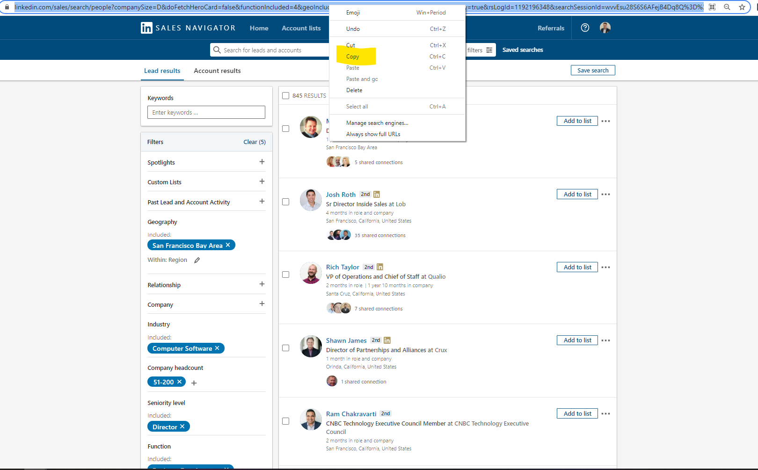Open more options for Rich Taylor
The height and width of the screenshot is (470, 758).
coord(605,267)
